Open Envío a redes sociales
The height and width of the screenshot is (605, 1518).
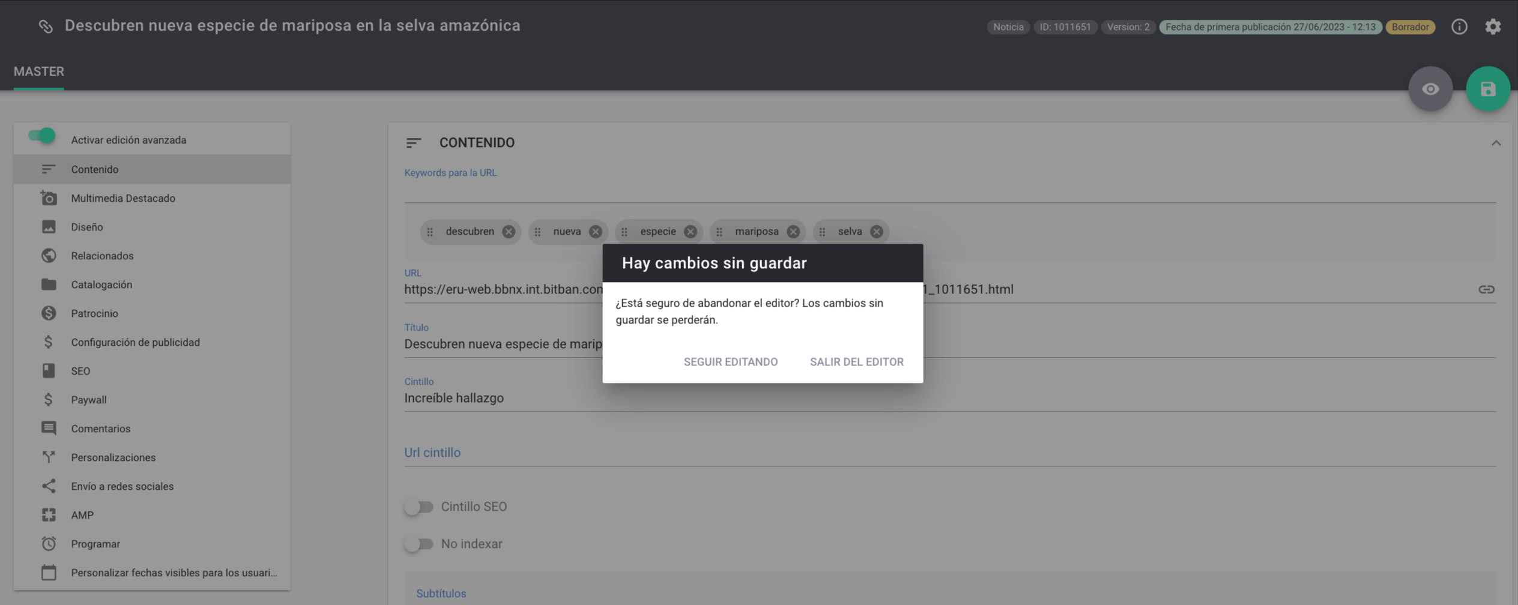click(x=152, y=486)
